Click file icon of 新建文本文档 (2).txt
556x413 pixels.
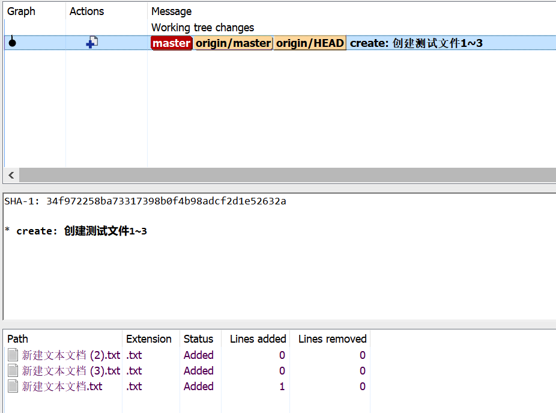[13, 355]
